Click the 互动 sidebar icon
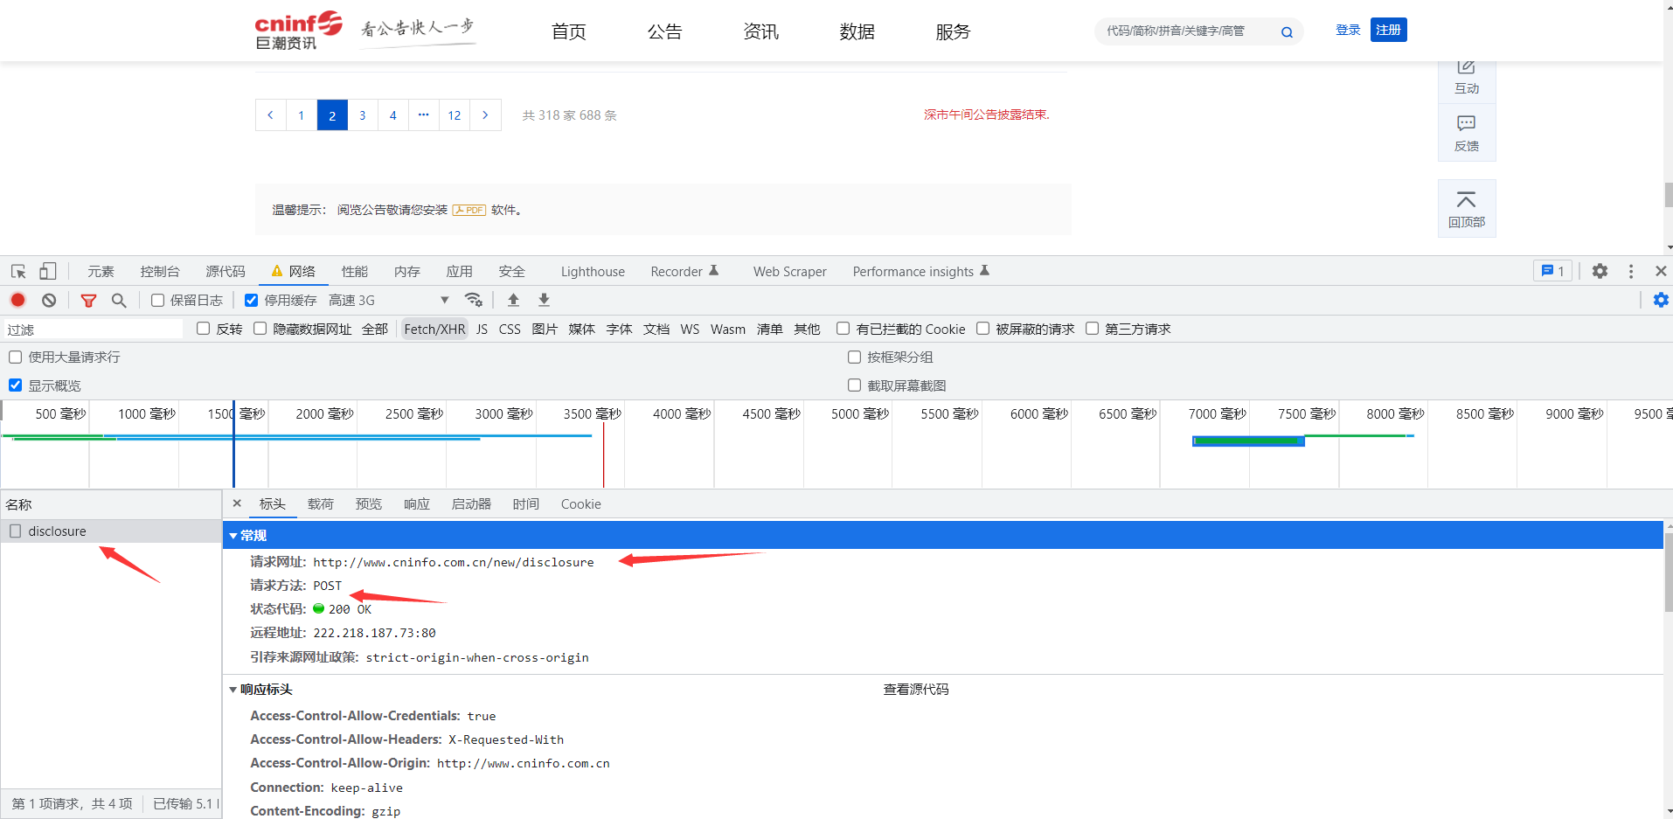The image size is (1673, 819). click(1467, 77)
